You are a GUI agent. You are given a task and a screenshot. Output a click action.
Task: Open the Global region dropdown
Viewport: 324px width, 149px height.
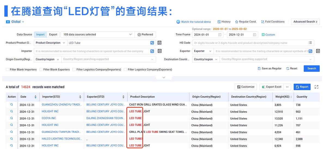point(16,22)
